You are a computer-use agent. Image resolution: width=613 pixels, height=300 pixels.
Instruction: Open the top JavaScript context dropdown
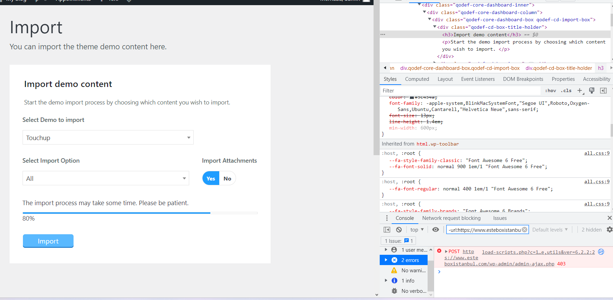coord(417,230)
